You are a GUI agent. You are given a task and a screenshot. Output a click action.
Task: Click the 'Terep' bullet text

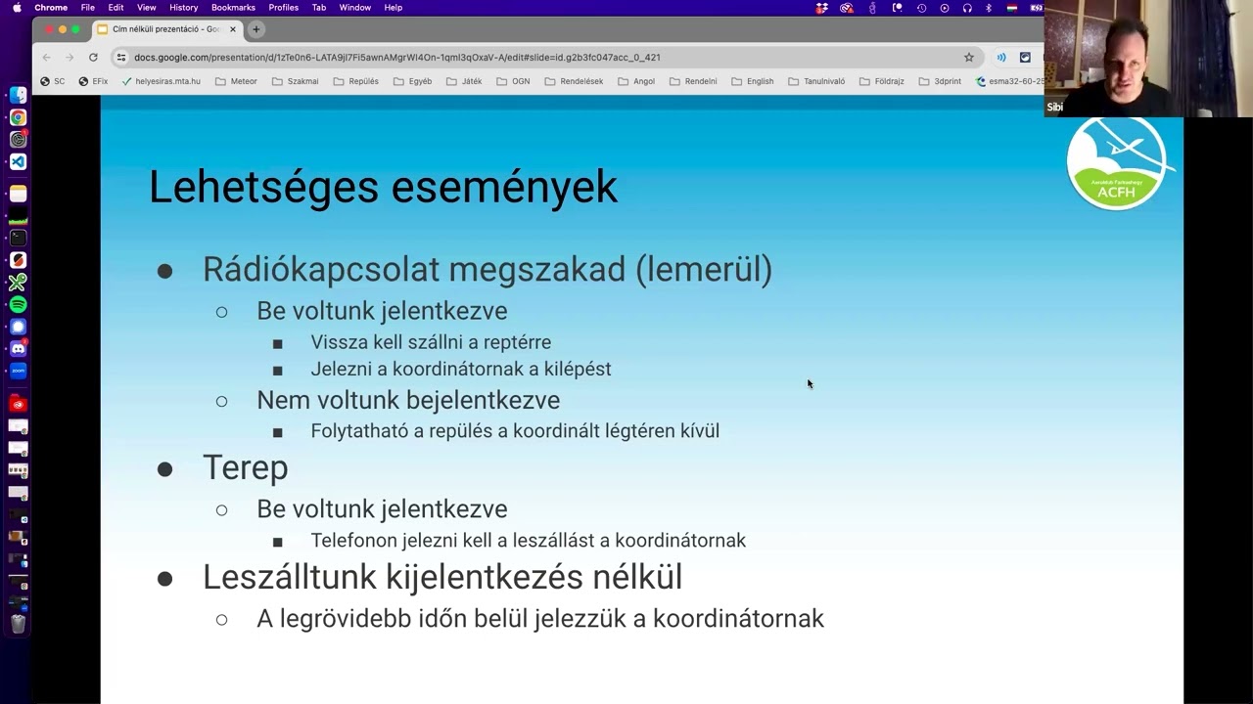tap(245, 467)
